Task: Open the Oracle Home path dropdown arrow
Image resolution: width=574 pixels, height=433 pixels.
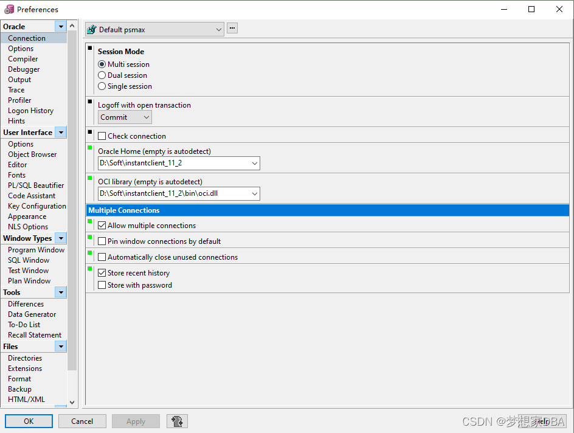Action: click(255, 163)
